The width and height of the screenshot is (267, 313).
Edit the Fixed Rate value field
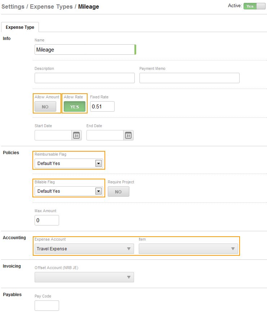102,107
